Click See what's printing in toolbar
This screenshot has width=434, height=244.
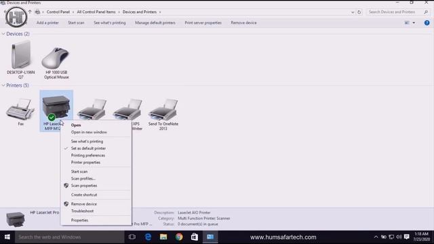click(x=110, y=23)
